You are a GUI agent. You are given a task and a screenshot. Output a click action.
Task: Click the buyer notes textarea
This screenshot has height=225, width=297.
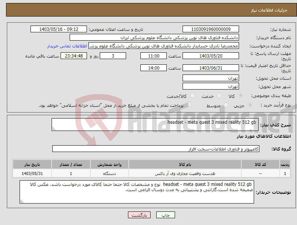tap(137, 192)
